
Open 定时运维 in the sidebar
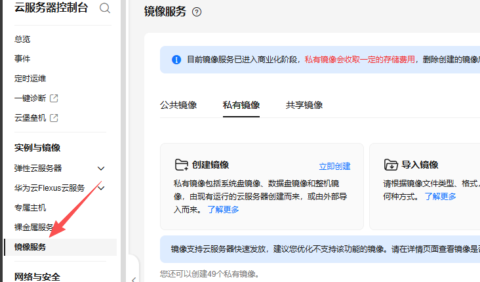point(30,79)
